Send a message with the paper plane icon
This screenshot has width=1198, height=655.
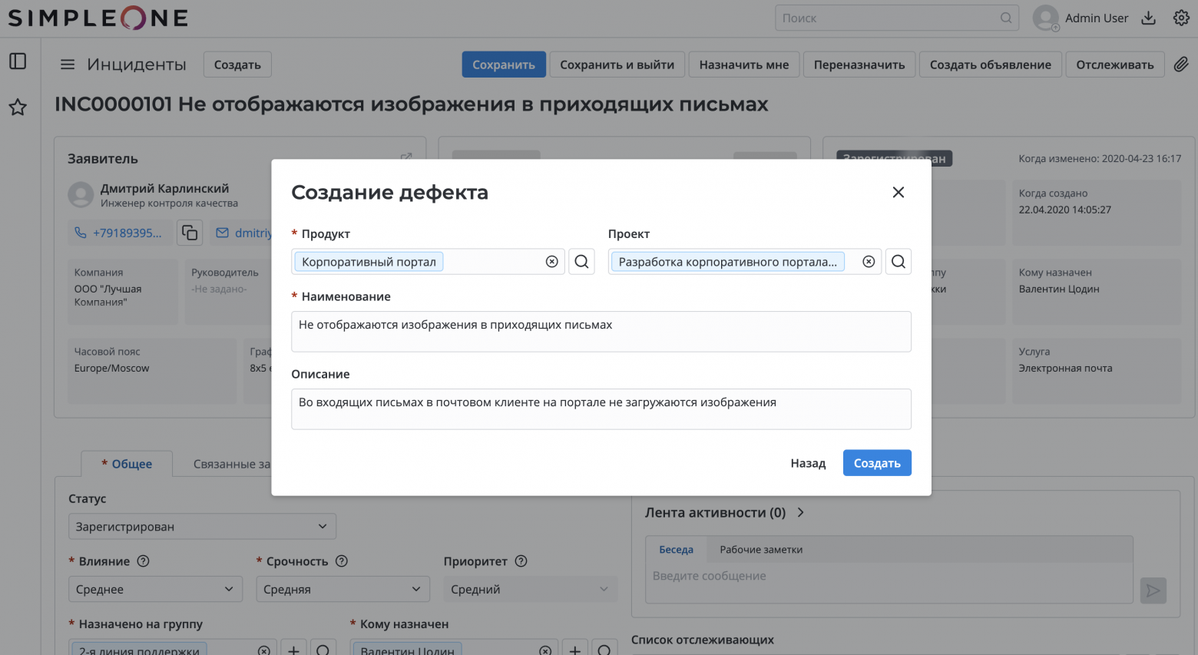1153,590
